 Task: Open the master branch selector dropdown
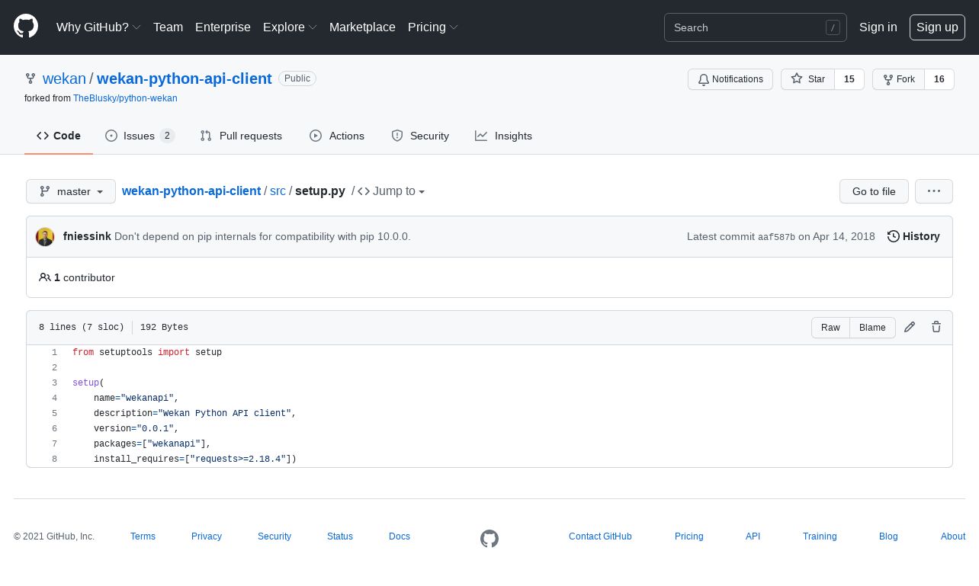(x=71, y=191)
